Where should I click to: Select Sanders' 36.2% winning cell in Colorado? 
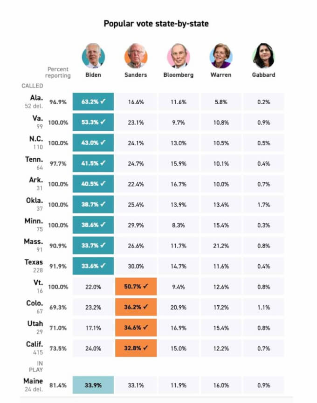(x=136, y=307)
